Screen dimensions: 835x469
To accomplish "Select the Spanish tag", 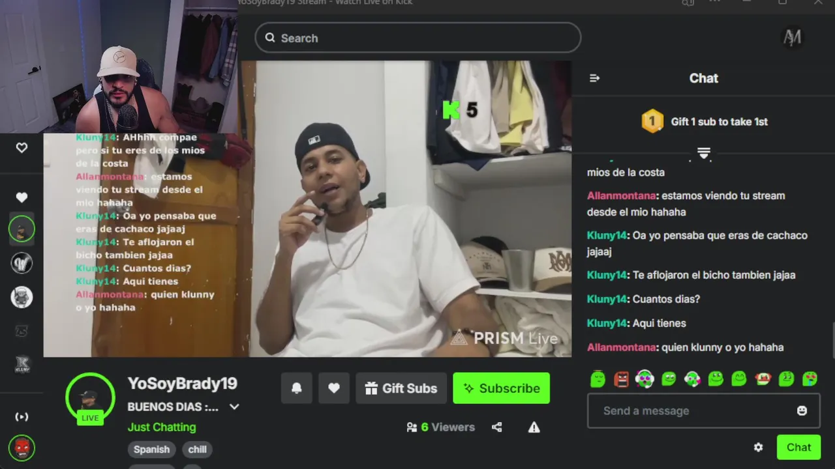I will [151, 449].
